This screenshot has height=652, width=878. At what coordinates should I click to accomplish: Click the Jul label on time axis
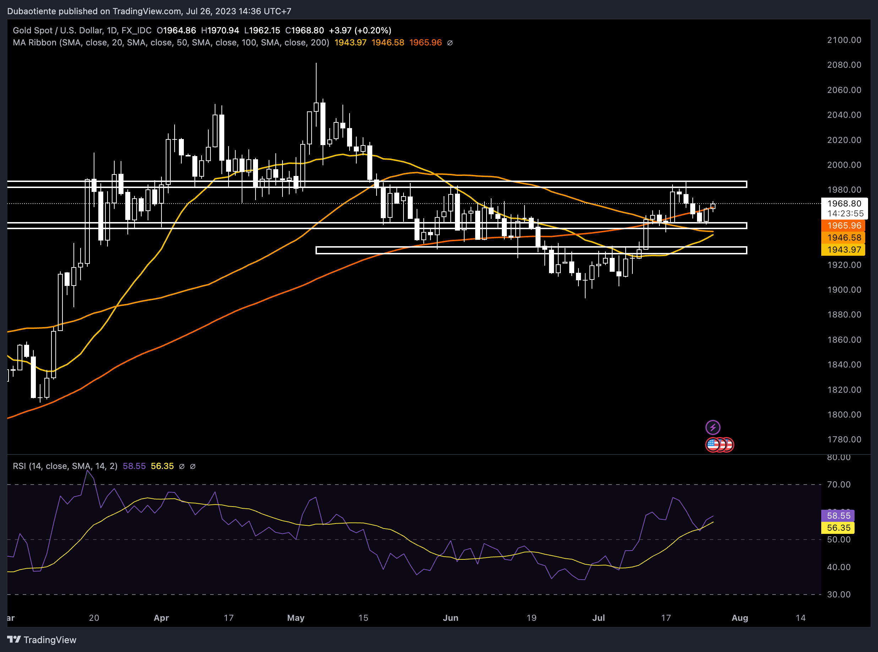pos(598,618)
